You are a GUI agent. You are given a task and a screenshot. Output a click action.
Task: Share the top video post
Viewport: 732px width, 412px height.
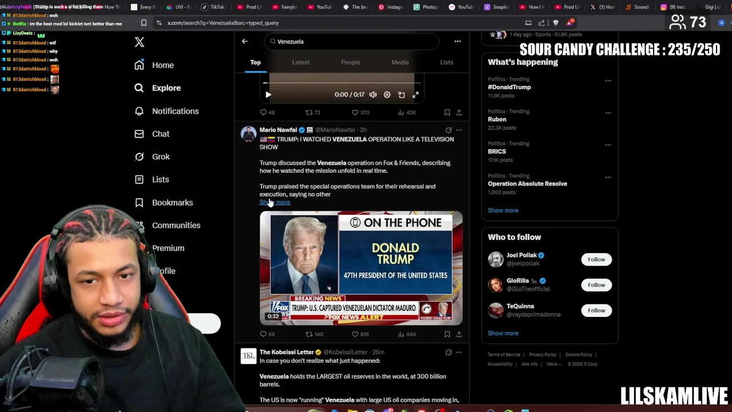pyautogui.click(x=459, y=113)
